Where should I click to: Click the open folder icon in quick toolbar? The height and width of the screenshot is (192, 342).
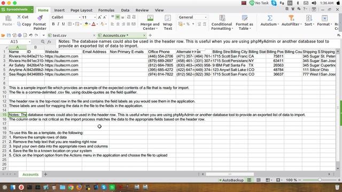[x=3, y=35]
